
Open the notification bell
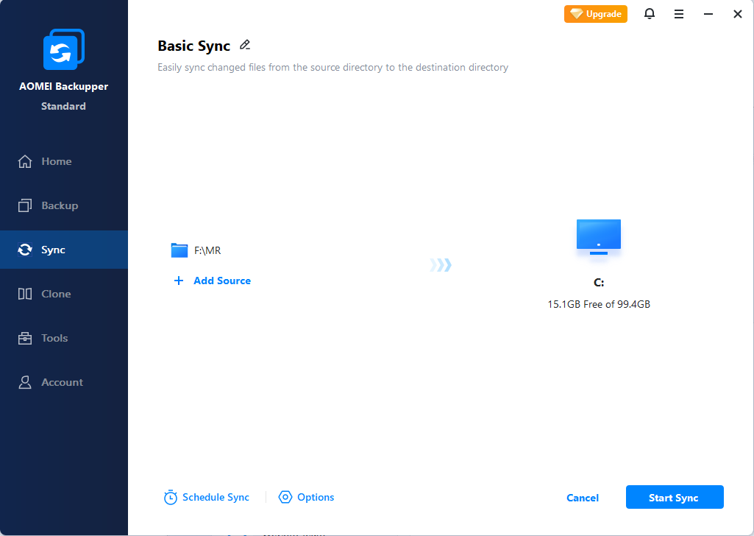tap(649, 13)
